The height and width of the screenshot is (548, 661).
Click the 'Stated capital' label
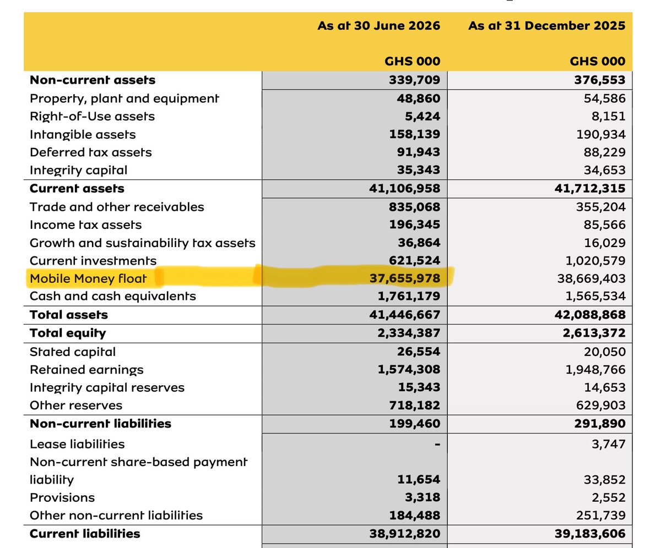(73, 352)
